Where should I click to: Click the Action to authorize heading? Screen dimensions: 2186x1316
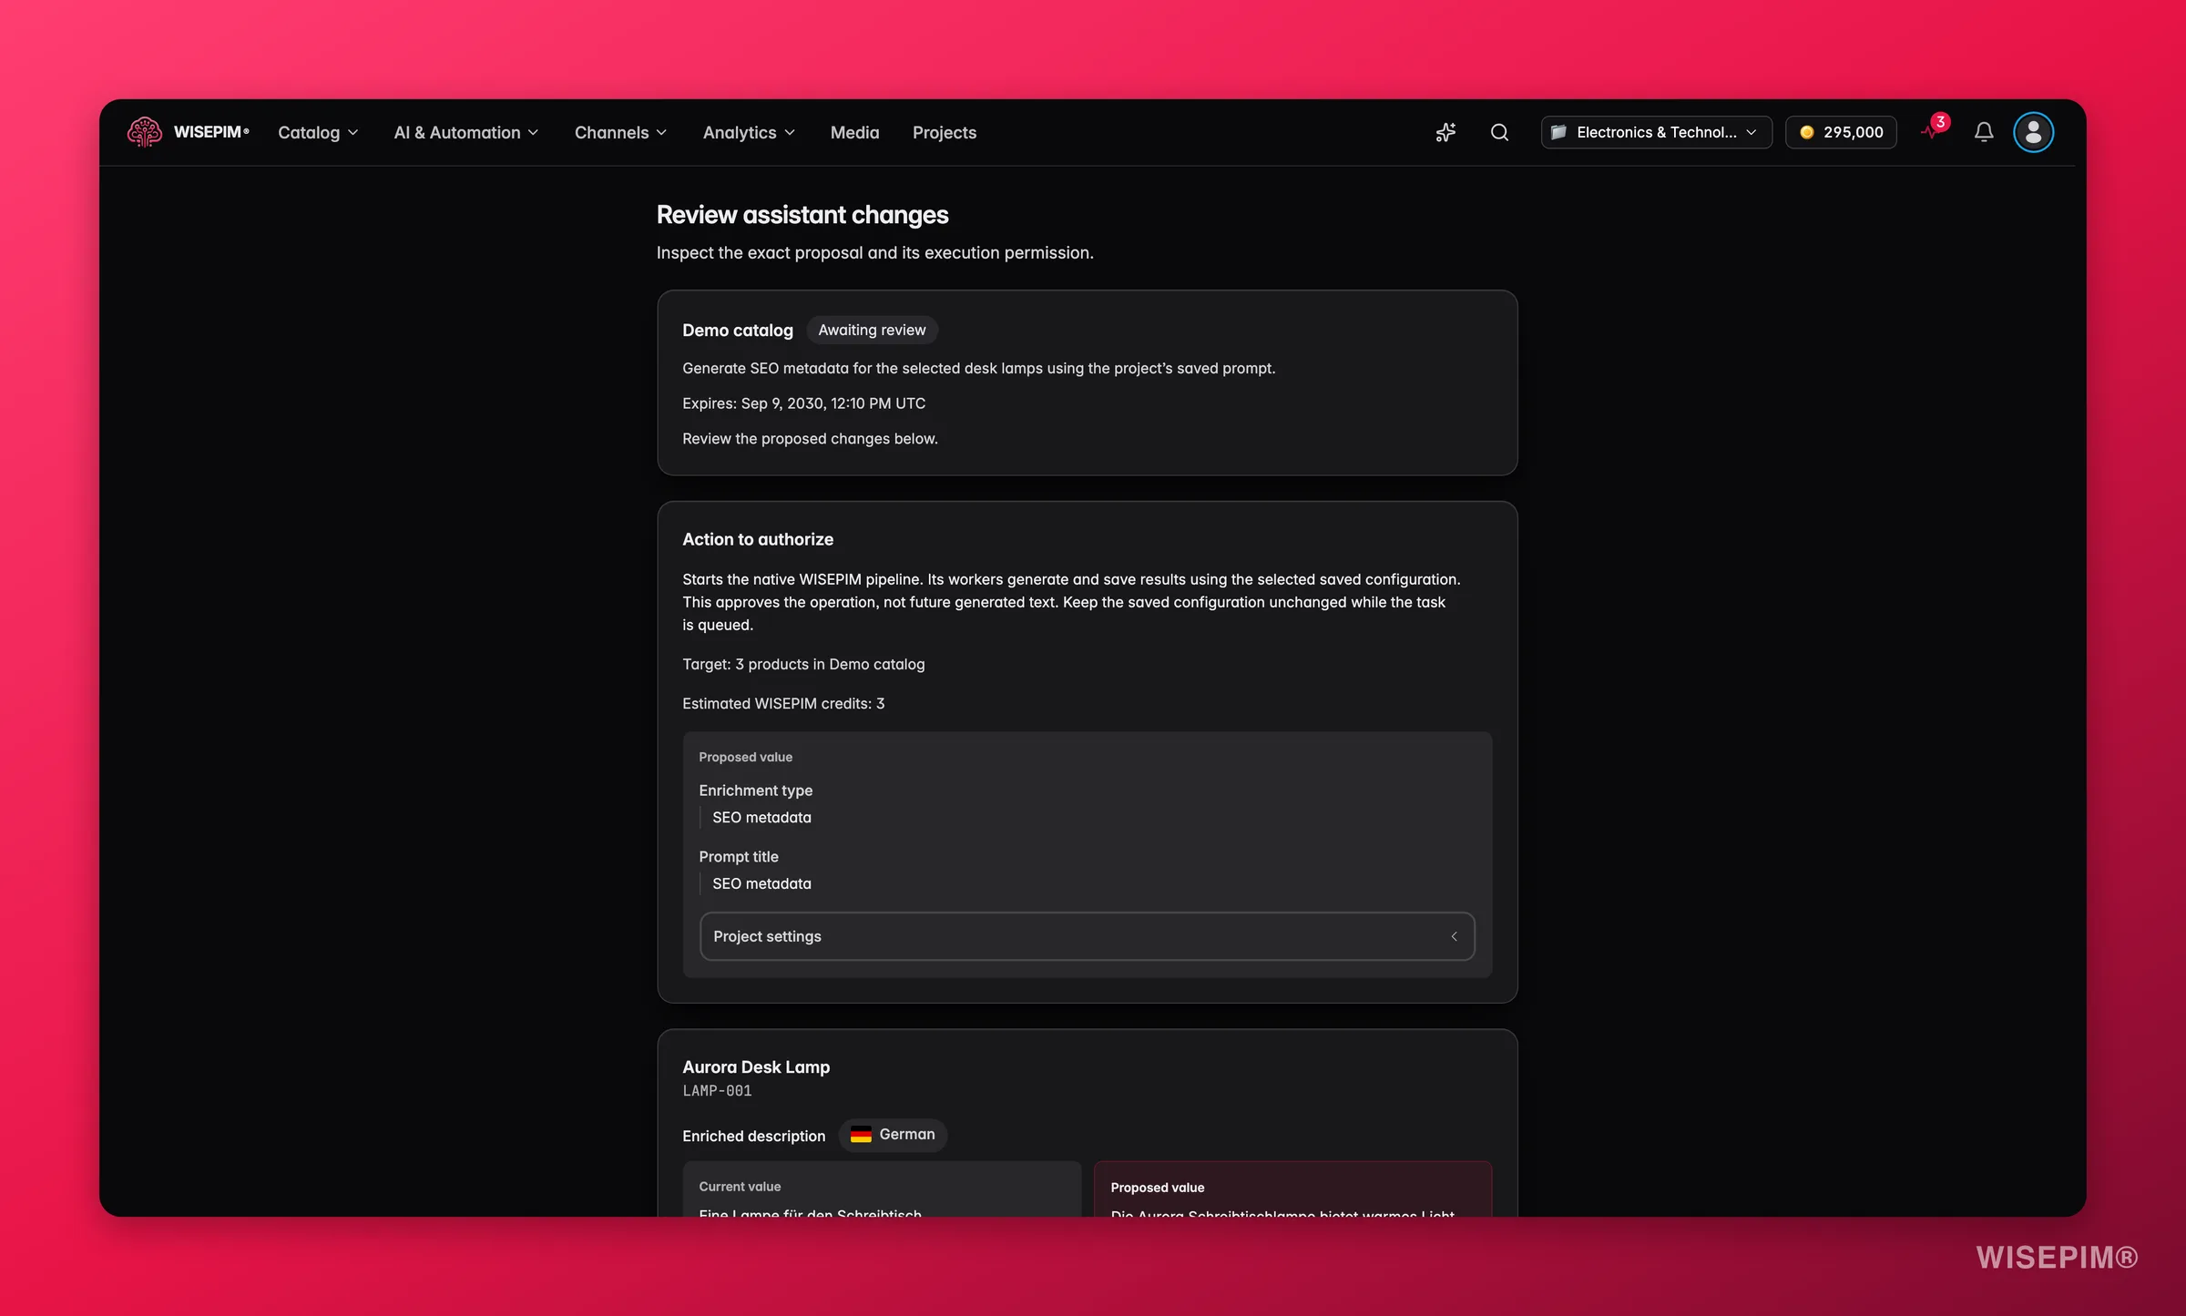[758, 539]
